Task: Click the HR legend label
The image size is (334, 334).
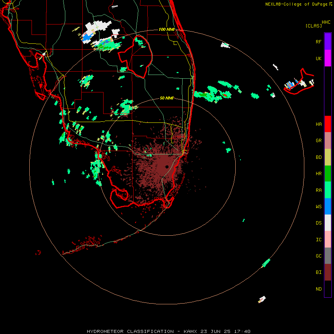Action: [318, 174]
